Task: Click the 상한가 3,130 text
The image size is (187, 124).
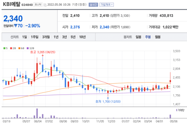Action: click(120, 15)
